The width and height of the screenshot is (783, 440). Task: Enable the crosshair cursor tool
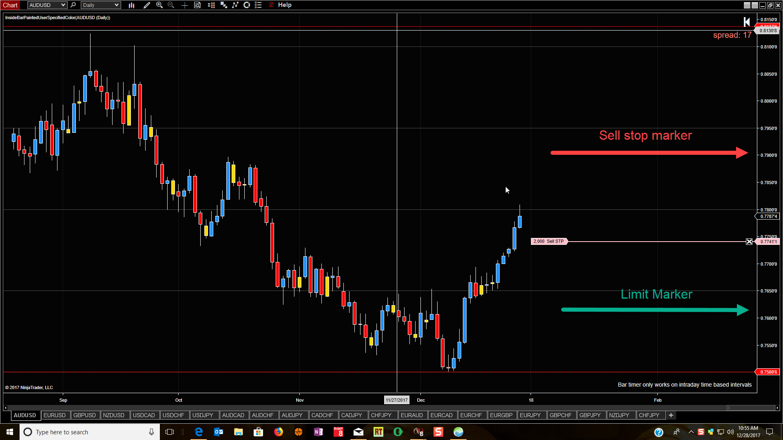[x=185, y=5]
